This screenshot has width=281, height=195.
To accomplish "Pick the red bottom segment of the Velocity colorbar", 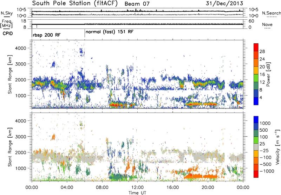I will pyautogui.click(x=256, y=174).
